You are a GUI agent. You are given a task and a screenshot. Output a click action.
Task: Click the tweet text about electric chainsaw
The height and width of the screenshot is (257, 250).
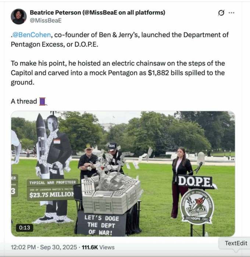tap(118, 73)
